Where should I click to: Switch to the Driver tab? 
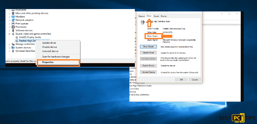click(x=149, y=16)
